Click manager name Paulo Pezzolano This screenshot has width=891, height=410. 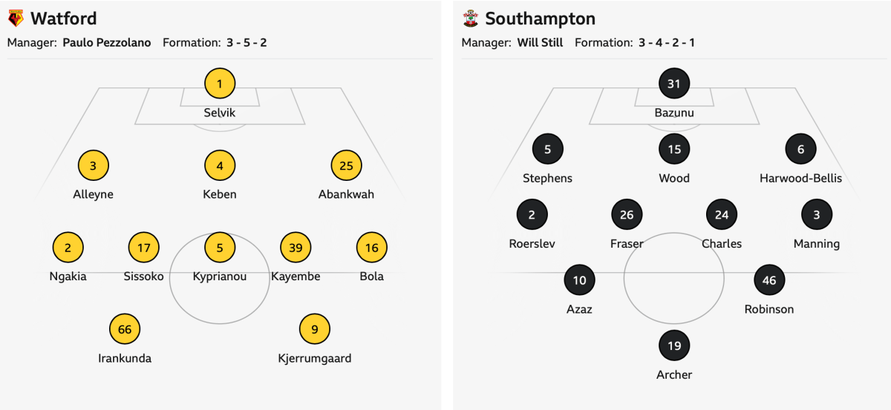coord(107,43)
